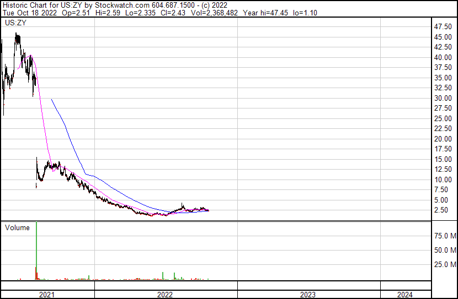
Task: Select the 2021 year label on timeline
Action: coord(47,295)
